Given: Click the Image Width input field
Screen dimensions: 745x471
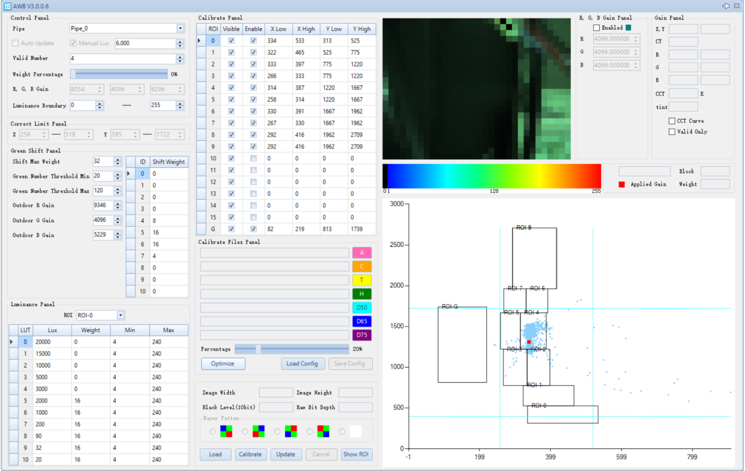Looking at the screenshot, I should 276,392.
